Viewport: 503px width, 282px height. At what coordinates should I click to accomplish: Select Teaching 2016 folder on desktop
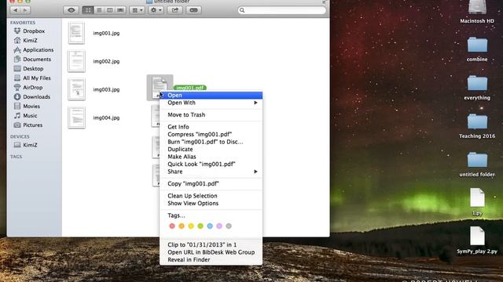pyautogui.click(x=477, y=125)
